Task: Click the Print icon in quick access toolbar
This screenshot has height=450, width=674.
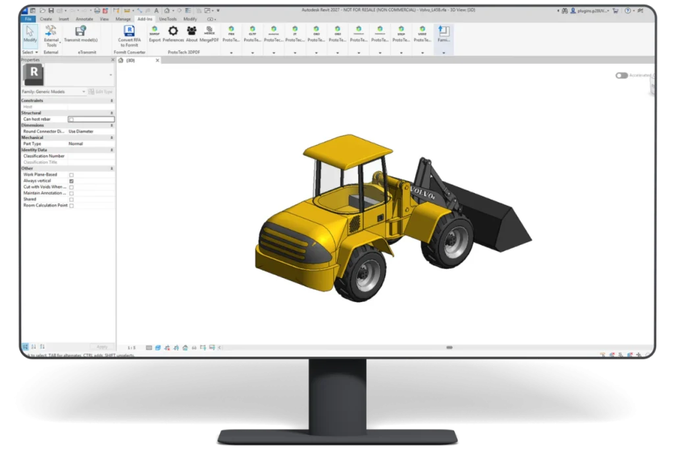Action: pos(97,11)
